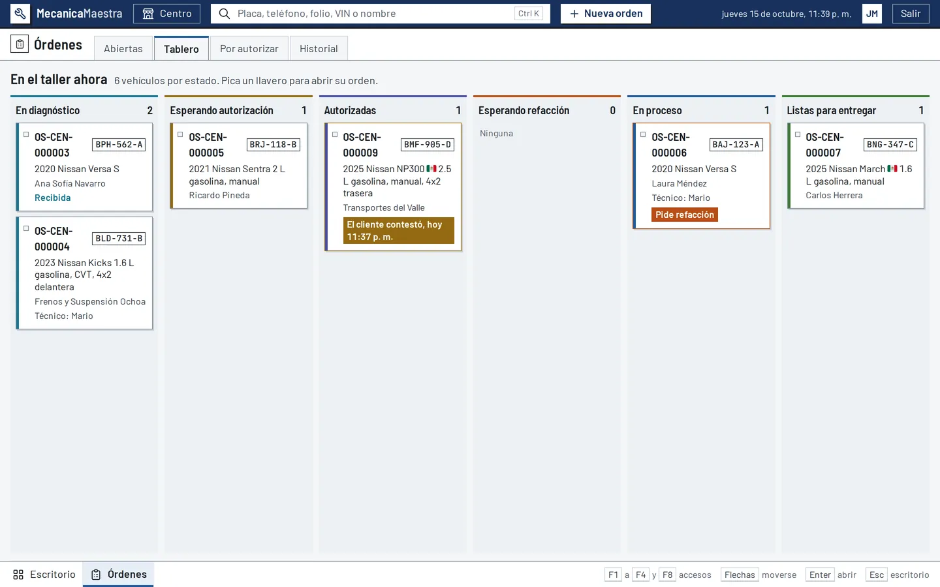This screenshot has width=940, height=587.
Task: Enable the checkbox on order OS-CEN-000007
Action: click(x=797, y=134)
